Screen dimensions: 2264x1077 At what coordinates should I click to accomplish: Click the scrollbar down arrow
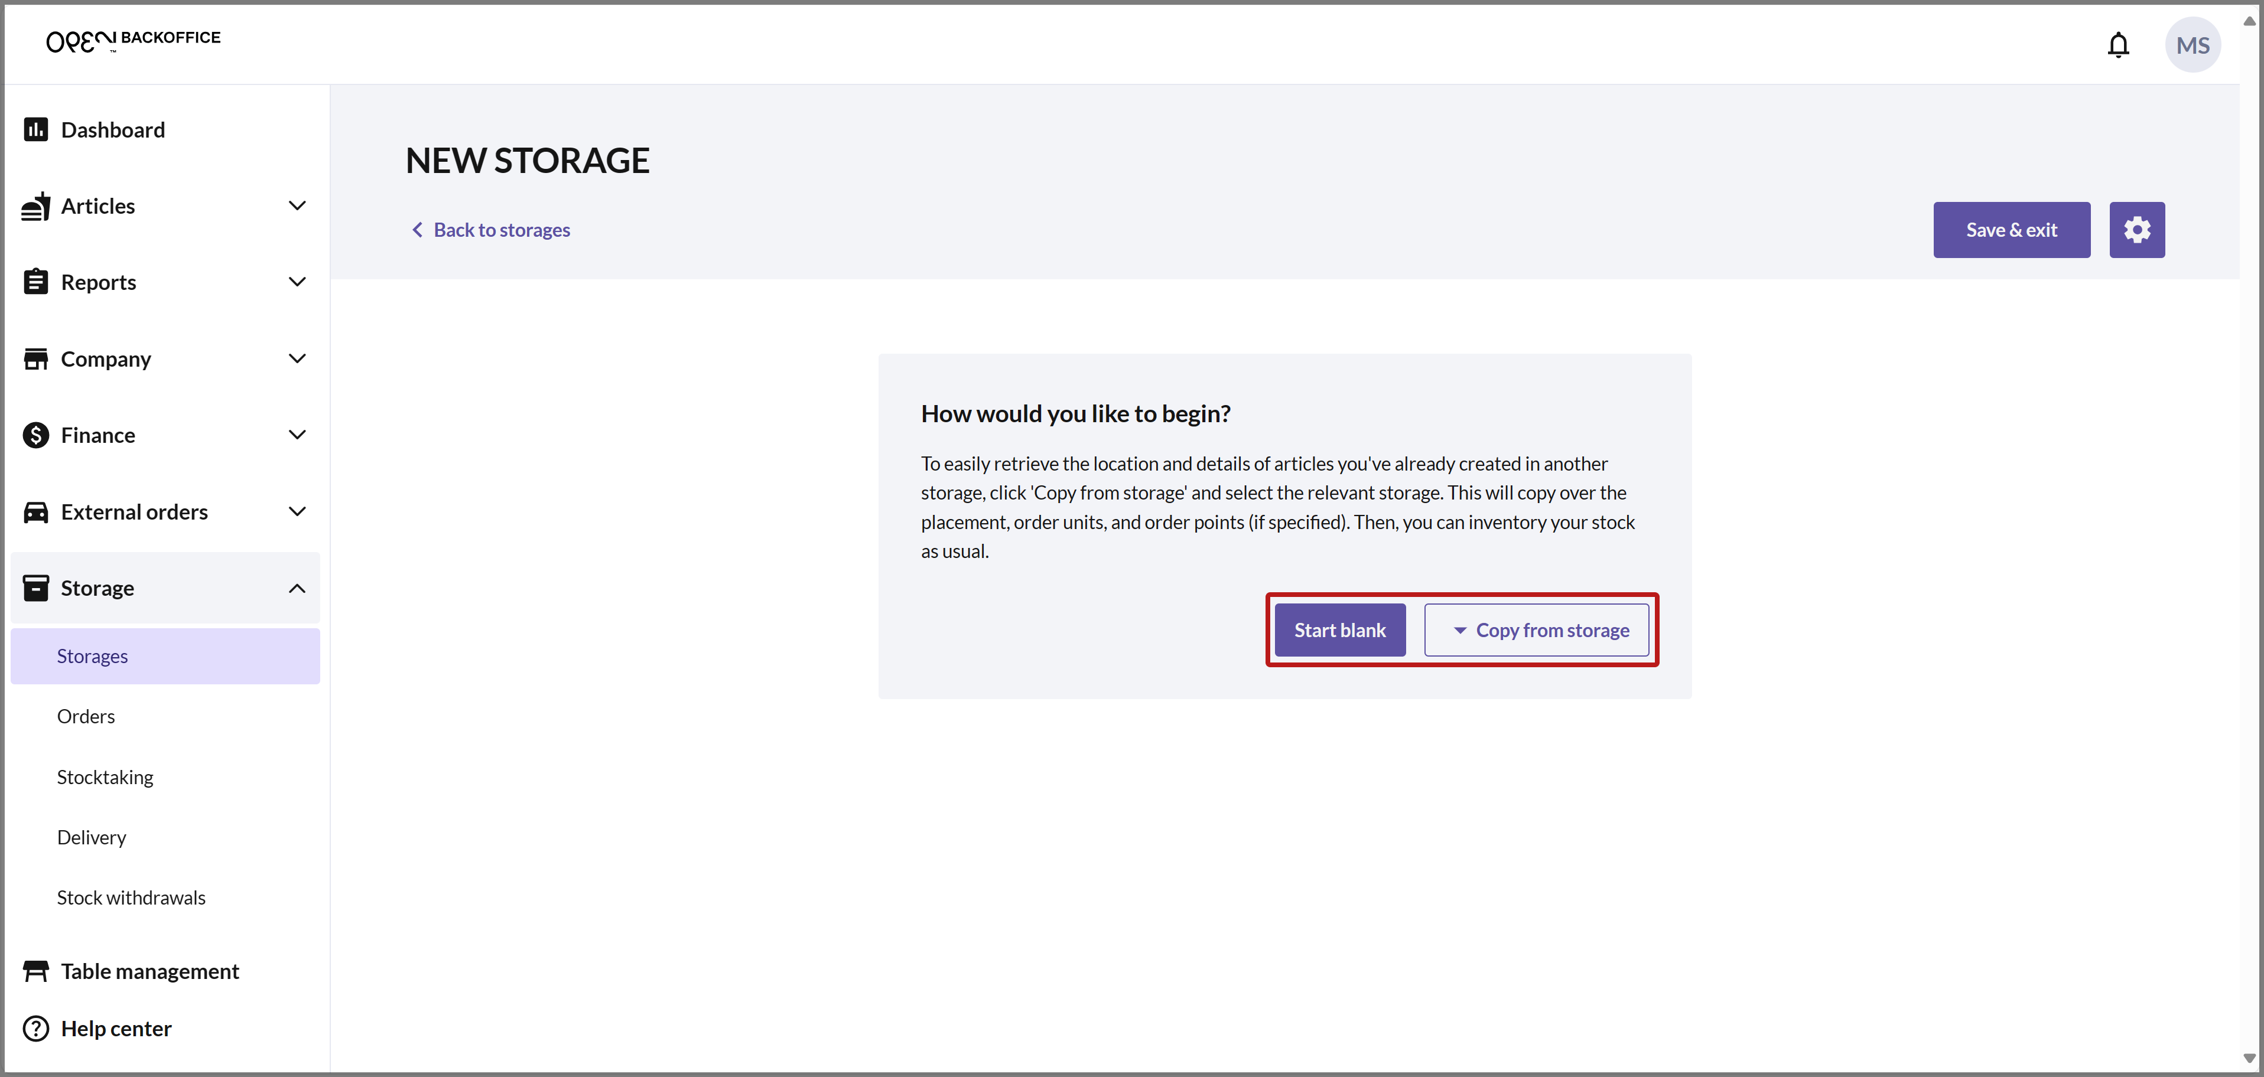[2250, 1058]
